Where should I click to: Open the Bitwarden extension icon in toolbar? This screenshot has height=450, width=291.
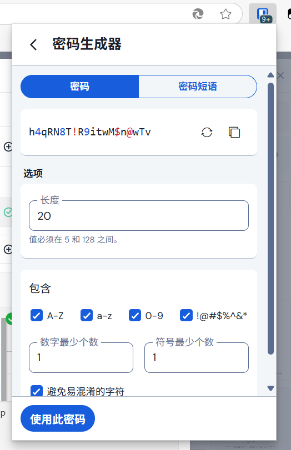263,14
